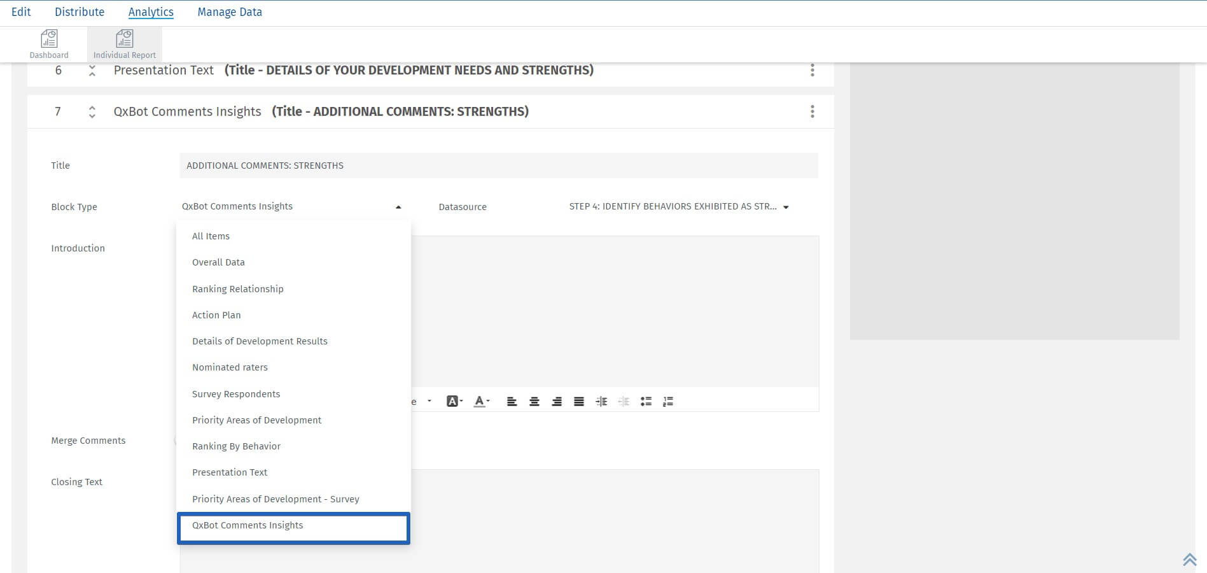Open the Manage Data menu
This screenshot has height=573, width=1207.
(229, 11)
